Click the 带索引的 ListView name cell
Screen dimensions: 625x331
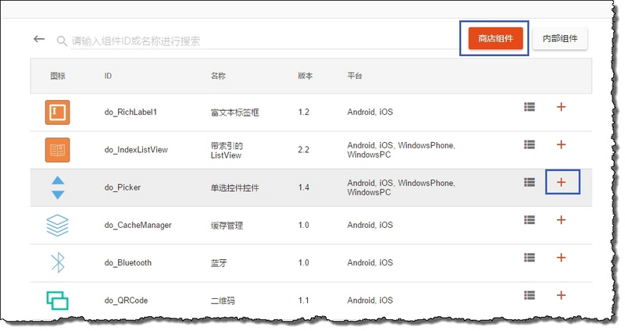point(227,150)
